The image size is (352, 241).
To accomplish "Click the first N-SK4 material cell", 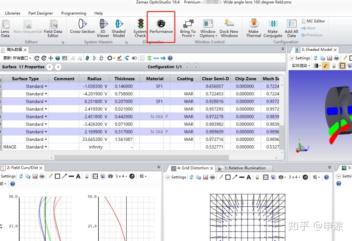I will [x=154, y=117].
